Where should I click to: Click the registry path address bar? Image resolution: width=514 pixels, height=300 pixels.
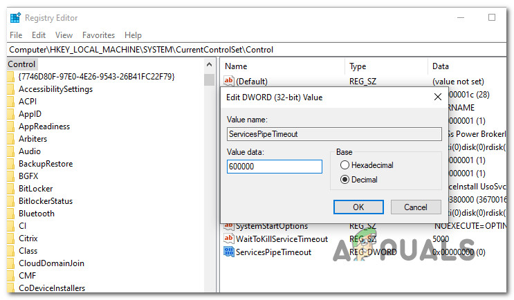(x=257, y=50)
